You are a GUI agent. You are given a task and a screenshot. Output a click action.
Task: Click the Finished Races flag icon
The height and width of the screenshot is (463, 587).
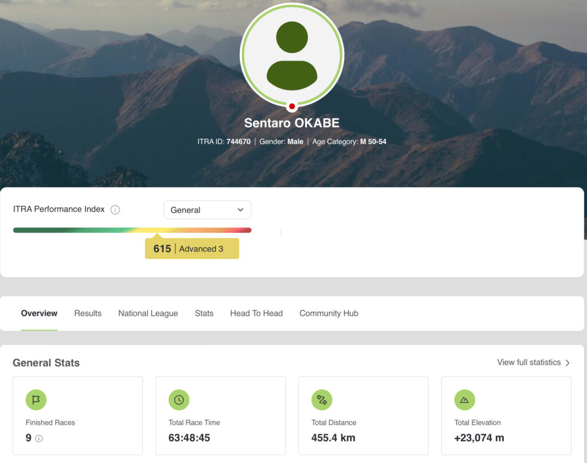pos(36,400)
